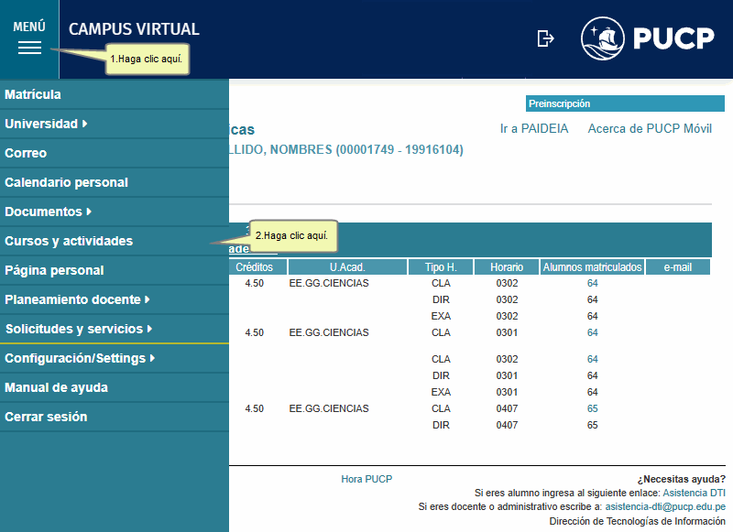Expand Configuración/Settings submenu
Screen dimensions: 733x532
coord(114,358)
